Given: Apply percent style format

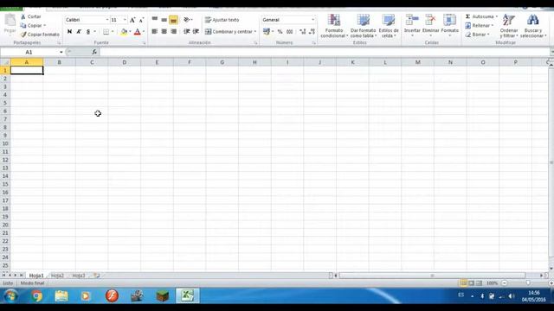Looking at the screenshot, I should click(x=280, y=32).
